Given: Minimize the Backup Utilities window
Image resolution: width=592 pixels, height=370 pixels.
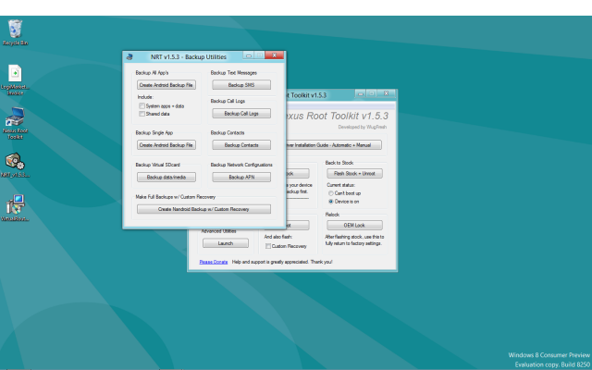Looking at the screenshot, I should click(x=249, y=55).
